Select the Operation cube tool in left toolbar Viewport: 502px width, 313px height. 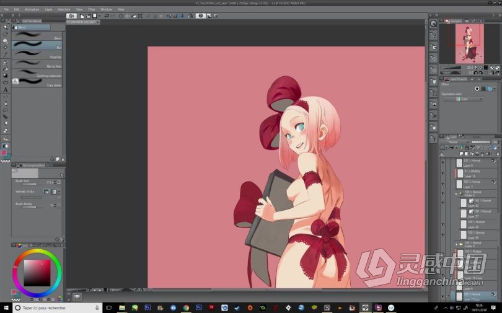(5, 41)
